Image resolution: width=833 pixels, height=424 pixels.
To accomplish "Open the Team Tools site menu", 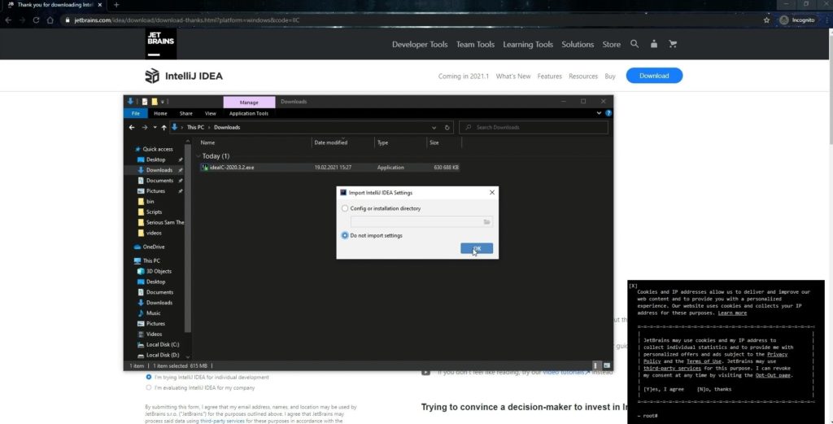I will pos(475,45).
